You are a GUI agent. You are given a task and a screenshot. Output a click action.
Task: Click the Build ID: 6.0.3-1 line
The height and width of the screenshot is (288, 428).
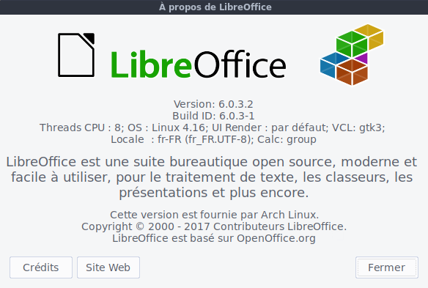click(213, 116)
